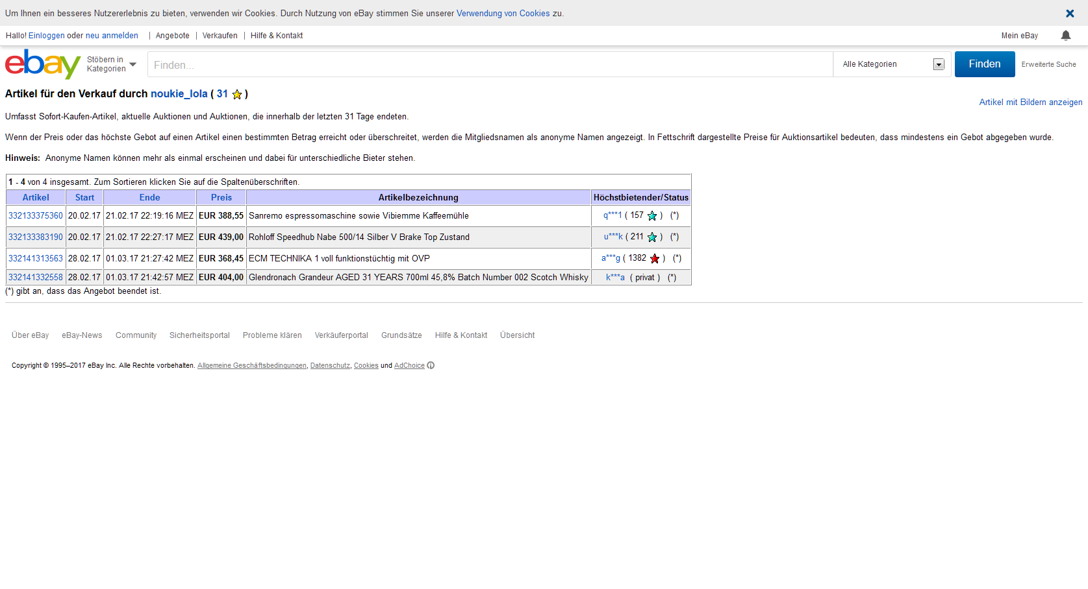Open Erweiterte Suche
This screenshot has width=1088, height=589.
click(1048, 64)
